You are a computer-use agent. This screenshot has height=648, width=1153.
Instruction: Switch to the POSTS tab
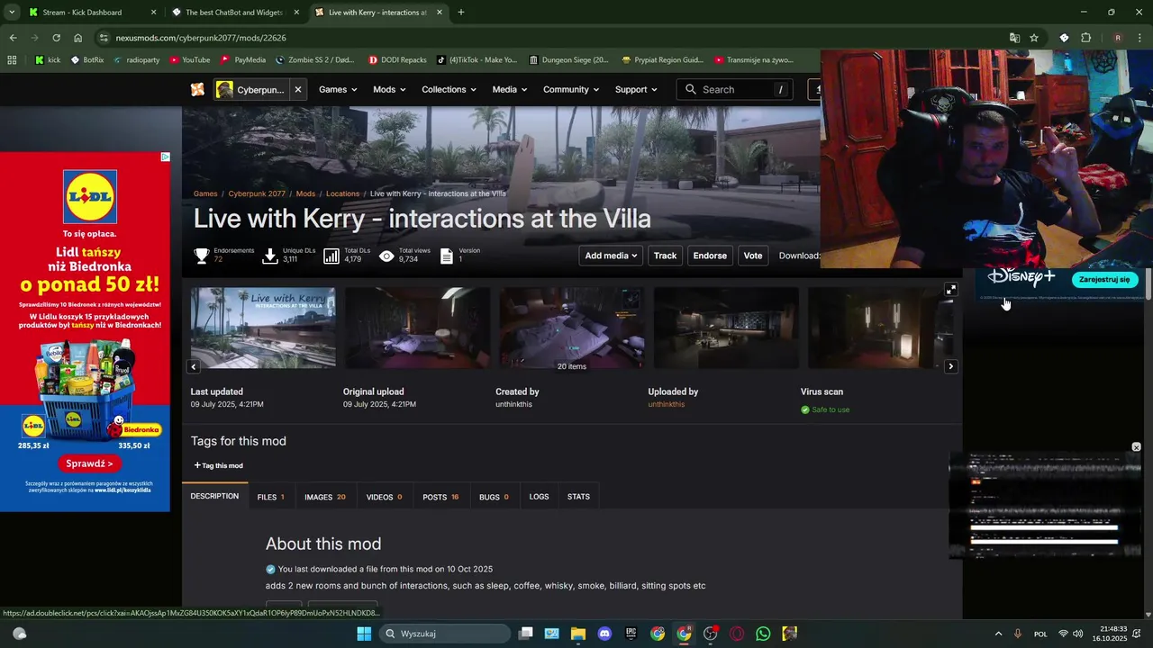point(440,497)
